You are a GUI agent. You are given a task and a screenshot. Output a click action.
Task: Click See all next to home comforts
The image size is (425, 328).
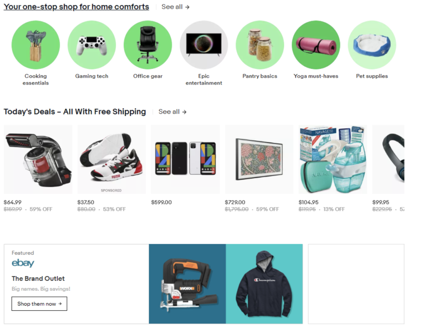pos(176,7)
